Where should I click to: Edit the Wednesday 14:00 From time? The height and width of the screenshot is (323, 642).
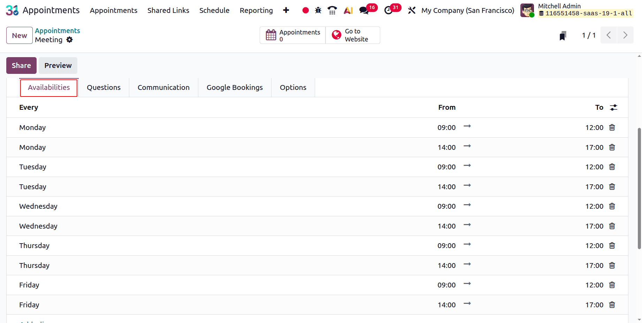pos(446,226)
